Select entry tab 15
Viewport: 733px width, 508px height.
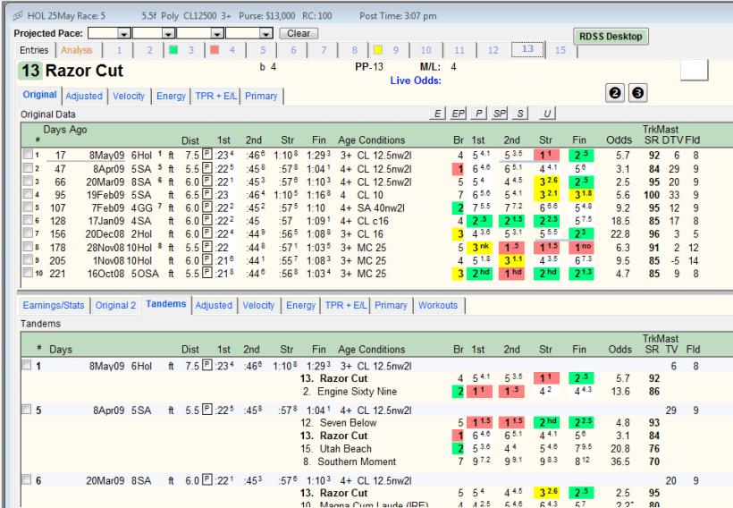560,50
